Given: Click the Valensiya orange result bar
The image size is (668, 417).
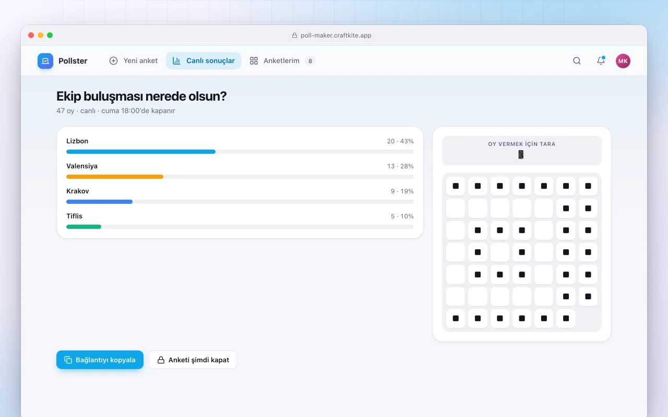Looking at the screenshot, I should coord(115,177).
